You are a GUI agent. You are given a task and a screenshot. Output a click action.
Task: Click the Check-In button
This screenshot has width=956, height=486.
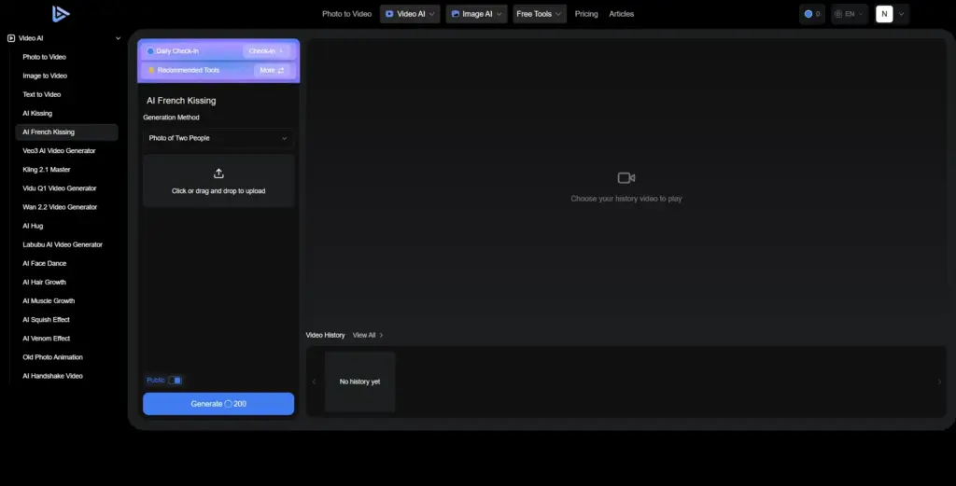point(266,51)
